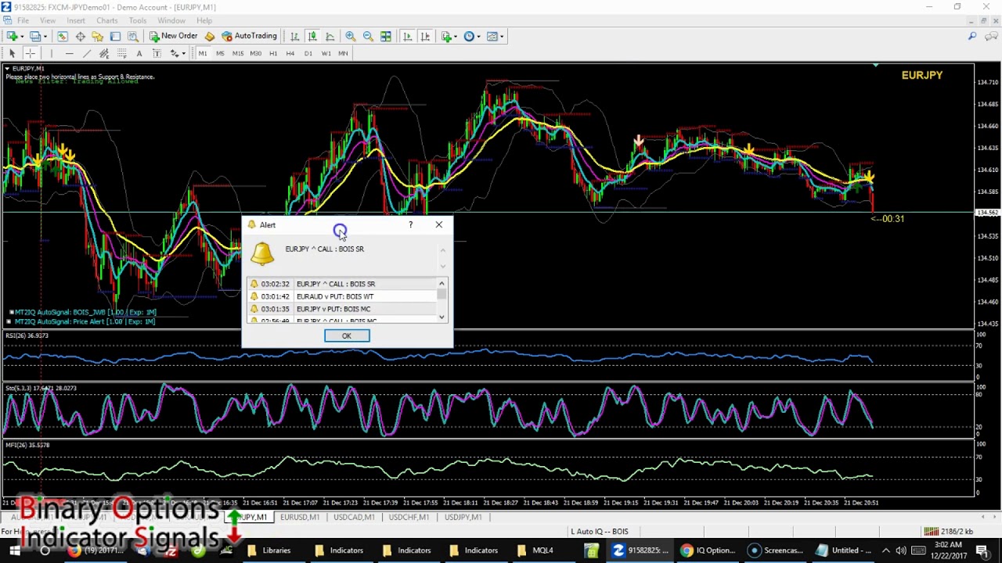Select the trendline tool
1002x563 pixels.
(86, 53)
